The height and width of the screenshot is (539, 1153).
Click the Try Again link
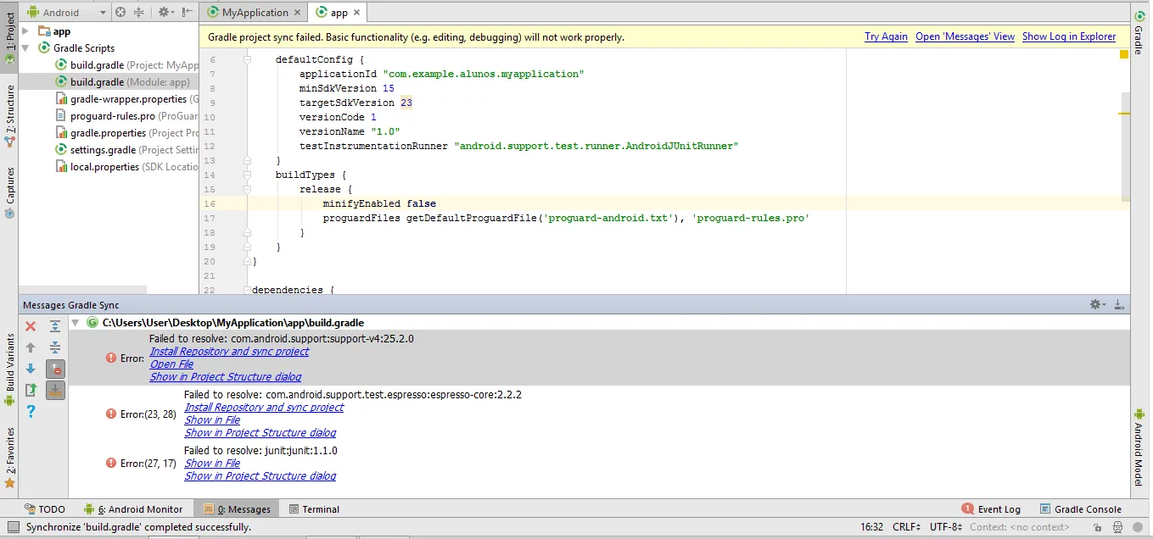886,36
